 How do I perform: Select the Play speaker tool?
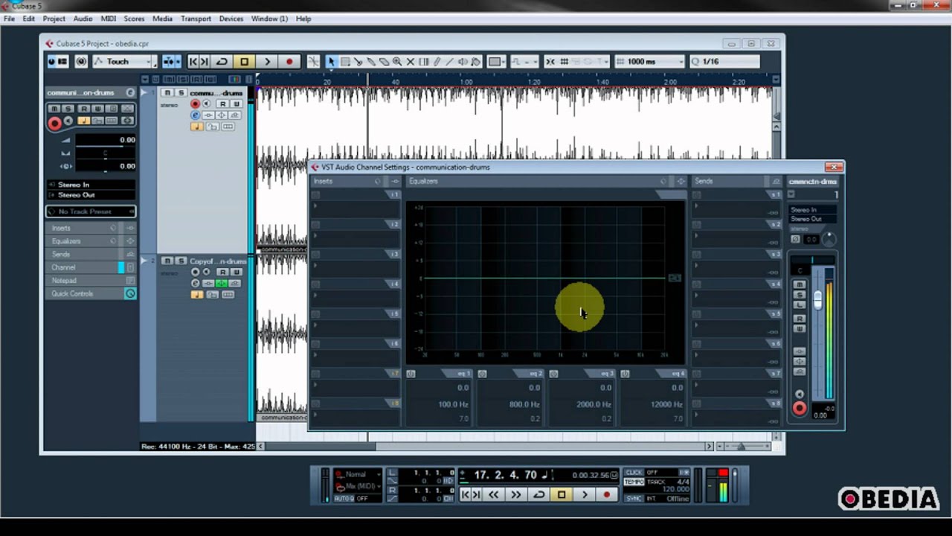(x=463, y=62)
